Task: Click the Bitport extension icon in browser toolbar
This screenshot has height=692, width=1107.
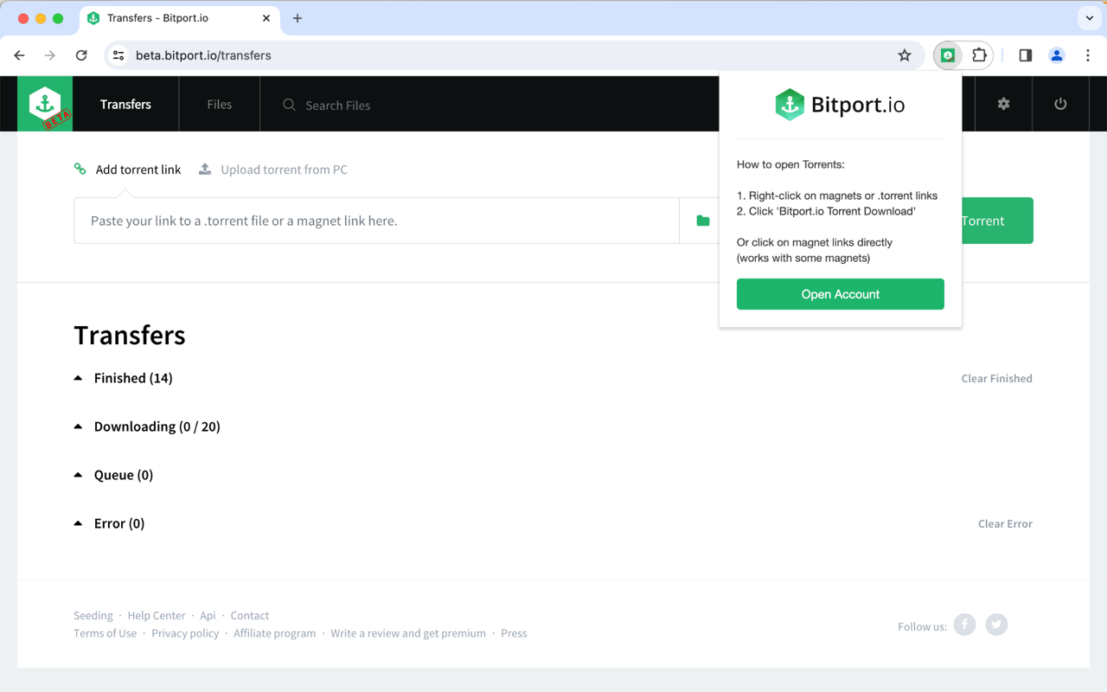Action: [948, 54]
